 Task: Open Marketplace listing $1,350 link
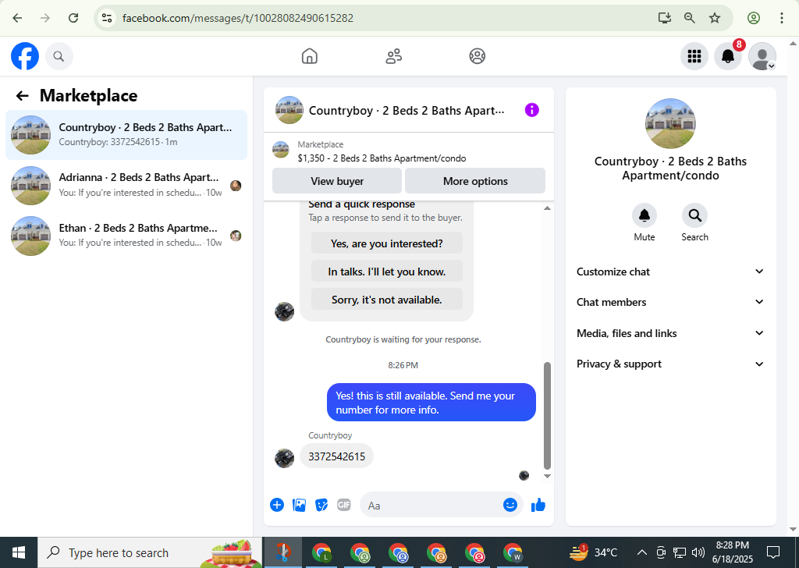[382, 158]
